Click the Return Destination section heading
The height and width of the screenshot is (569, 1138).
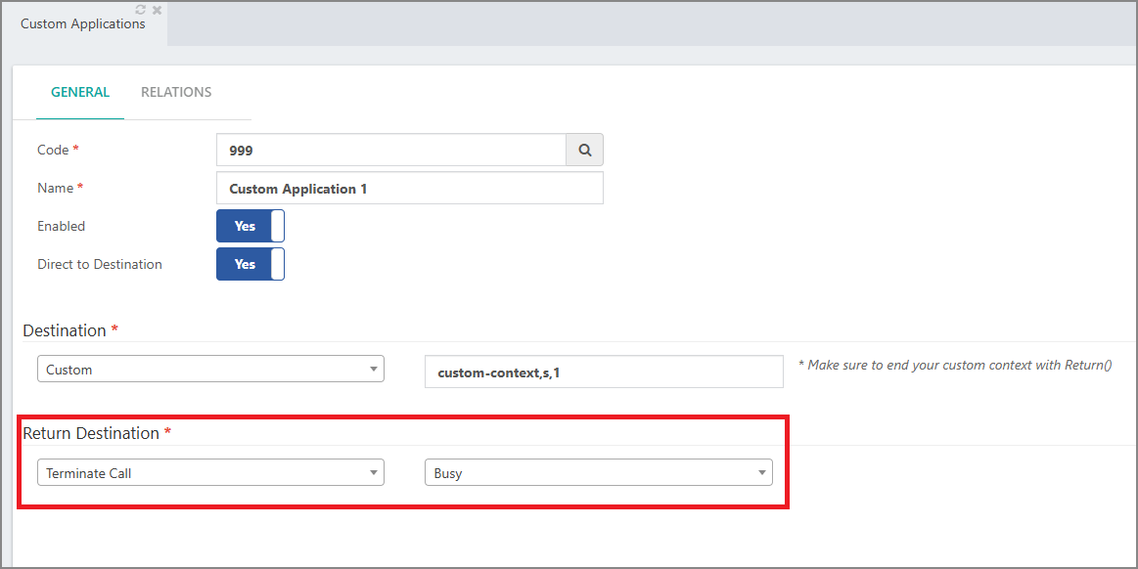tap(91, 433)
